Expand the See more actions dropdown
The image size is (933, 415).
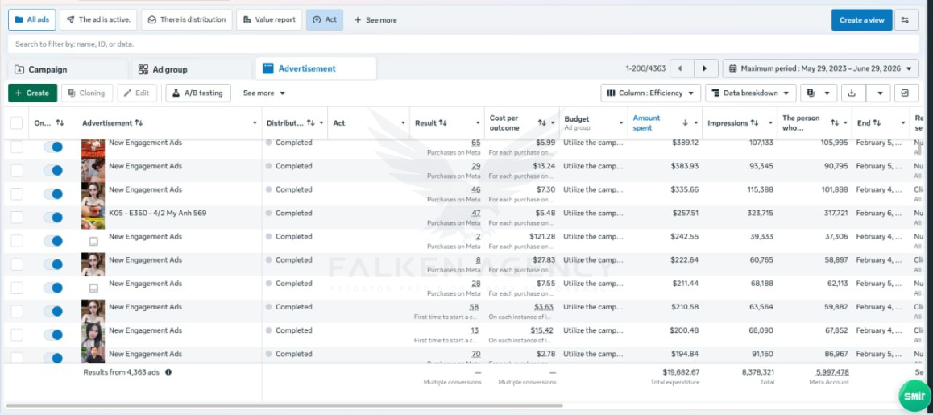click(264, 93)
